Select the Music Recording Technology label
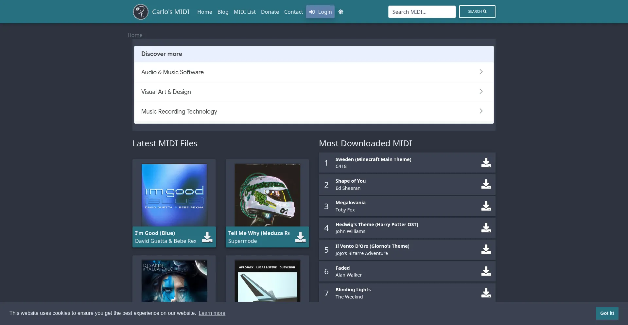This screenshot has width=628, height=325. 179,111
